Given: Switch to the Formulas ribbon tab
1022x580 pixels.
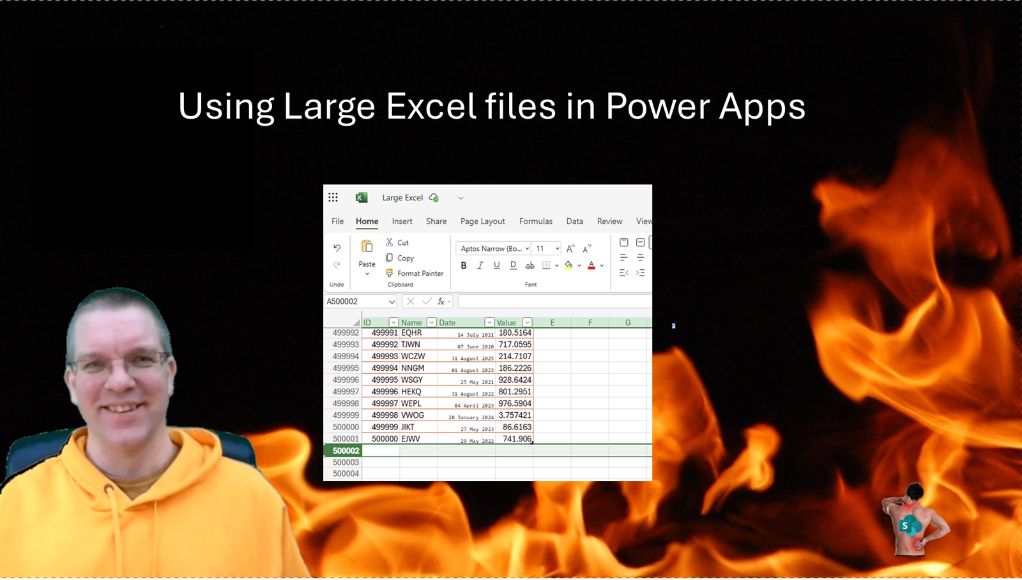Looking at the screenshot, I should pos(535,221).
